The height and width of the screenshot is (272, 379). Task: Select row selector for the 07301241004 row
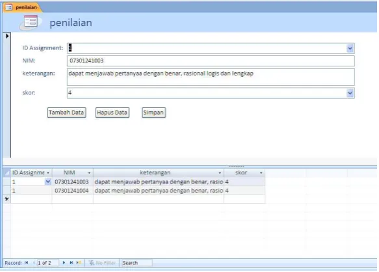(7, 191)
